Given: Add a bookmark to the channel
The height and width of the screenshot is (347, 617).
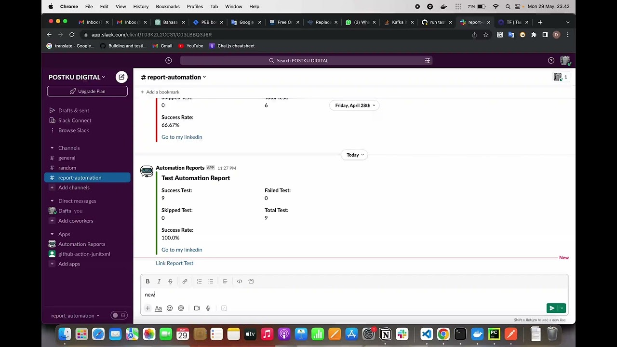Looking at the screenshot, I should point(160,92).
